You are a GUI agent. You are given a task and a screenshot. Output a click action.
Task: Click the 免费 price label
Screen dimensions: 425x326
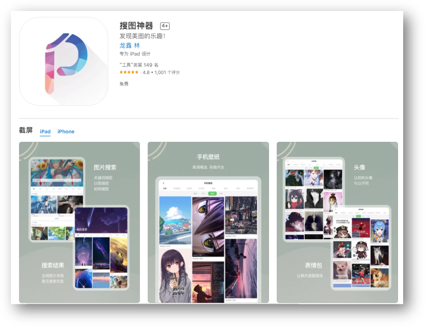coord(124,84)
